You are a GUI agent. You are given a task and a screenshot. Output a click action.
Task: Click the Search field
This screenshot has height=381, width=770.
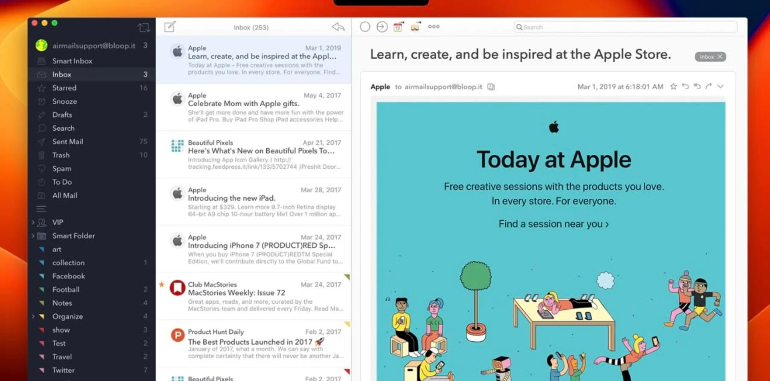click(625, 27)
